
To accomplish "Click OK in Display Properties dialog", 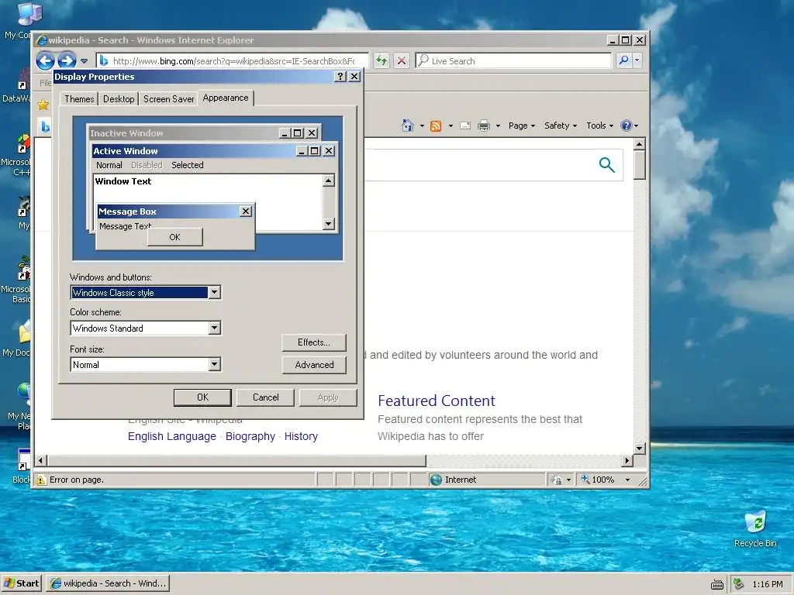I will (x=202, y=397).
